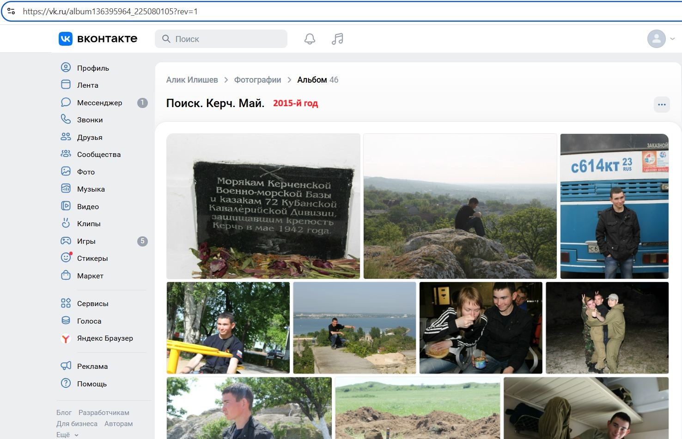Click the Мессенджер unread badge

pyautogui.click(x=142, y=102)
